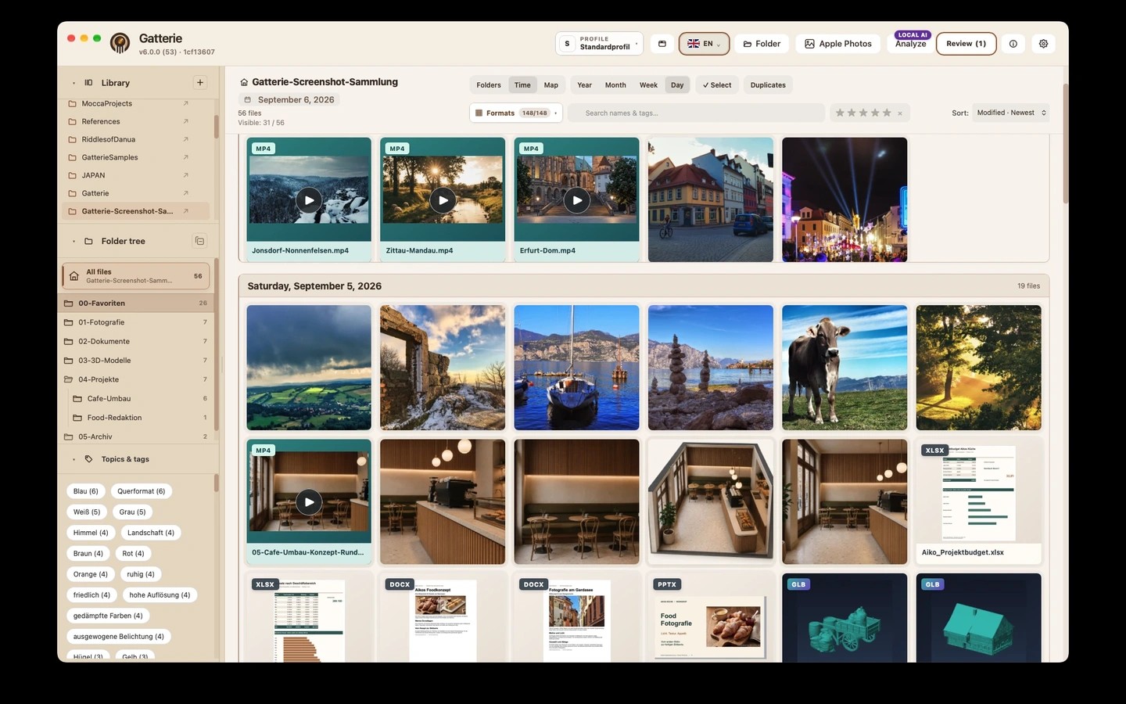Open the Formats filter dropdown
The image size is (1126, 704).
[516, 113]
